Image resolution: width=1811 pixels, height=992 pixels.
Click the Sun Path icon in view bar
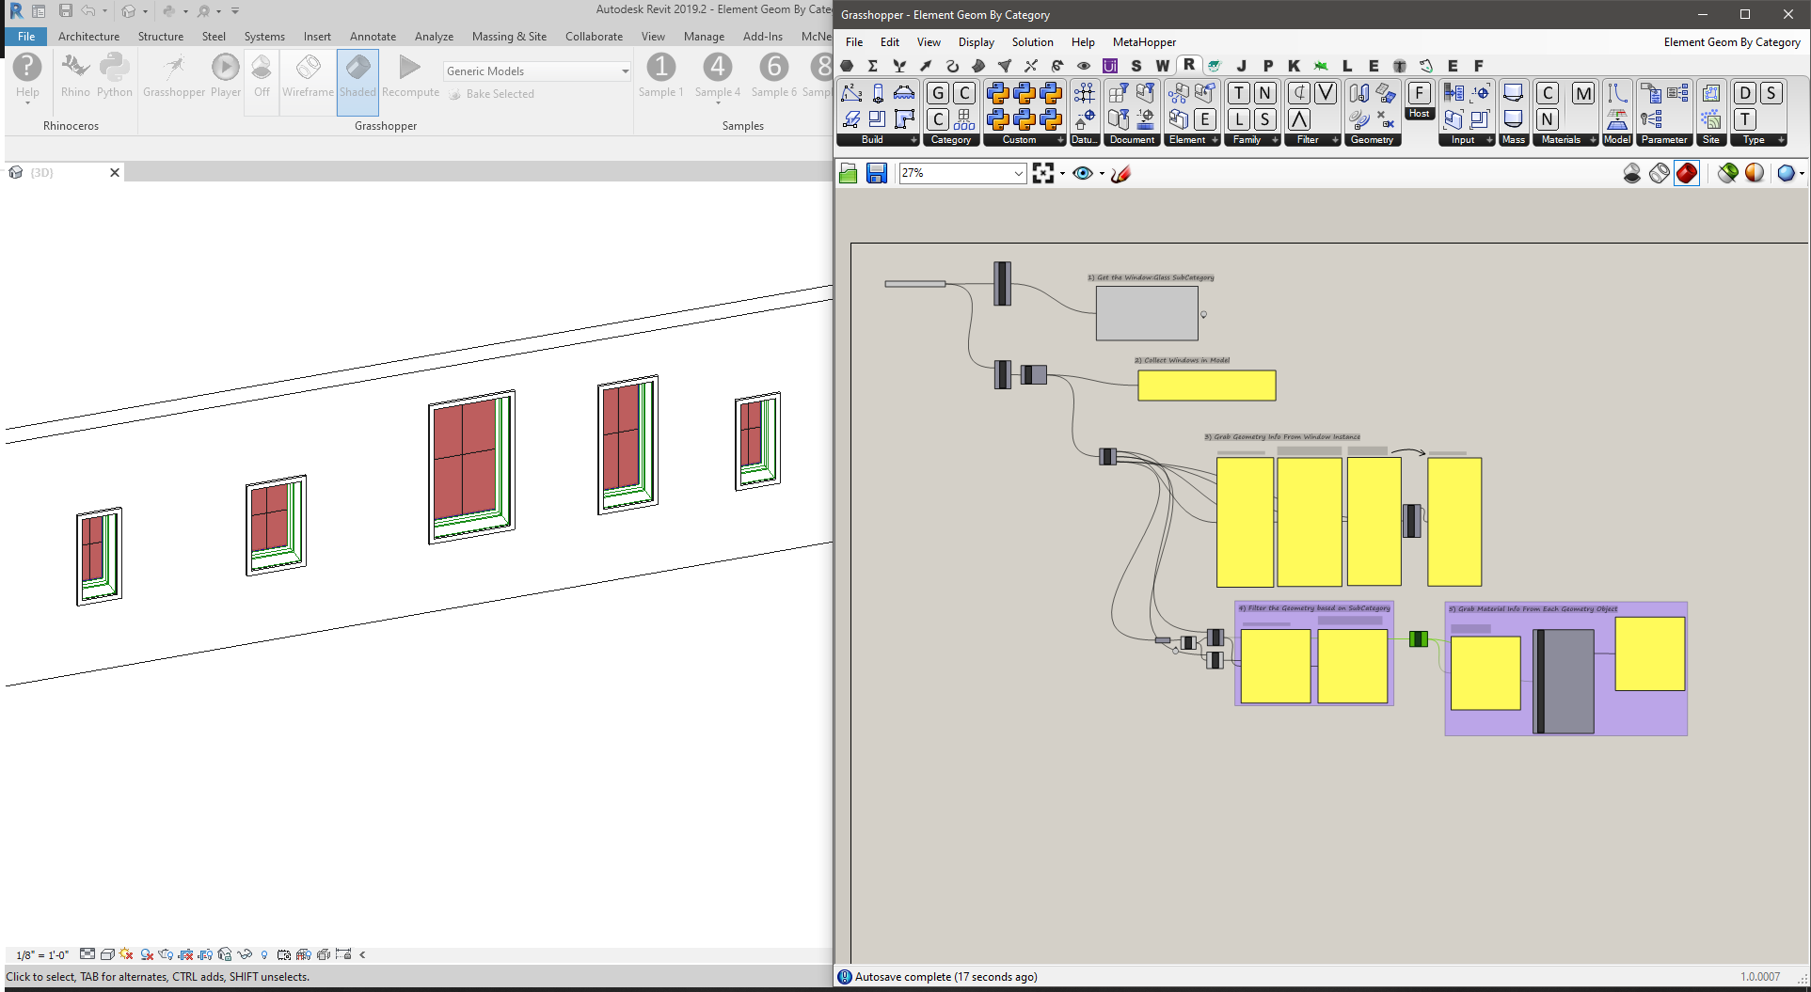[x=126, y=954]
